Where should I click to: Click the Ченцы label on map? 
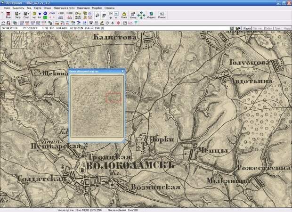click(x=213, y=150)
